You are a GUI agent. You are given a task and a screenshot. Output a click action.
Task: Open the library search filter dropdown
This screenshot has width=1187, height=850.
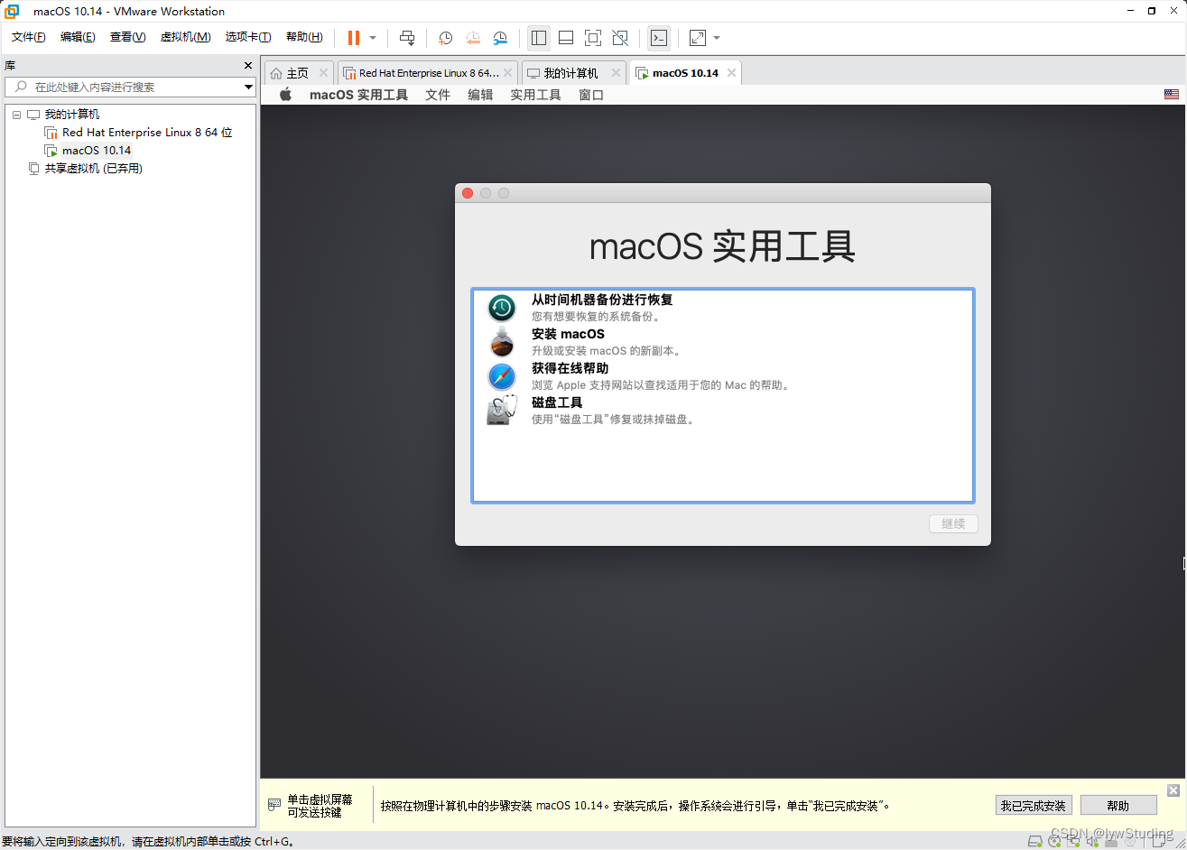[249, 87]
